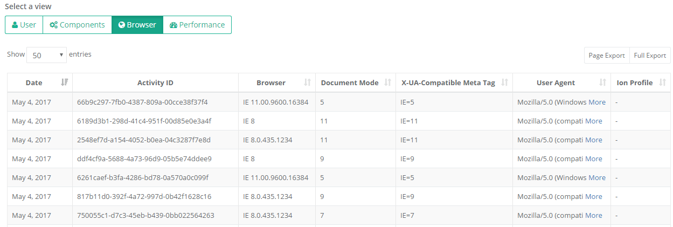Screen dimensions: 673x227
Task: Select activity ID 750055c1-d7c3-45eb-b439-0bb022564263 cell
Action: click(145, 215)
